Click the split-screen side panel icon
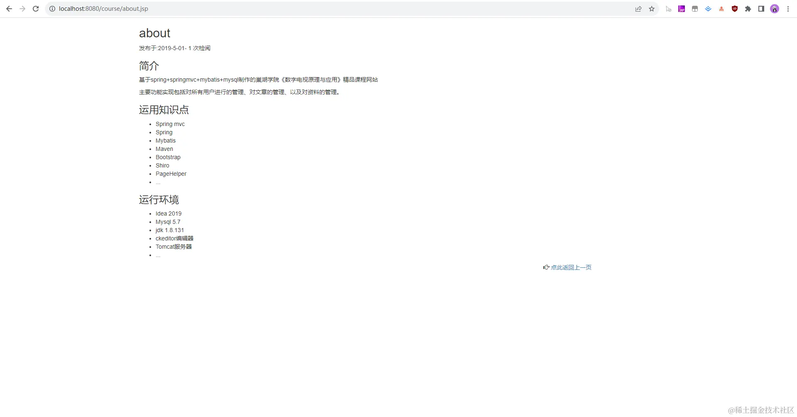The width and height of the screenshot is (797, 417). 761,8
